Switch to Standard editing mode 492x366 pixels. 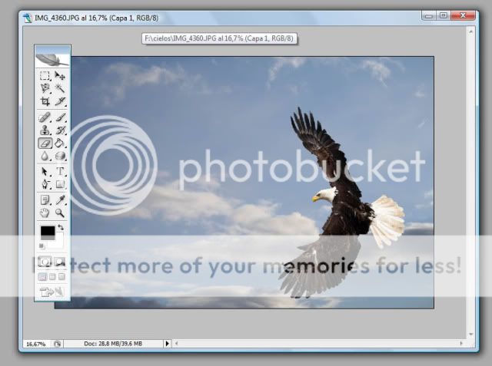(x=45, y=262)
